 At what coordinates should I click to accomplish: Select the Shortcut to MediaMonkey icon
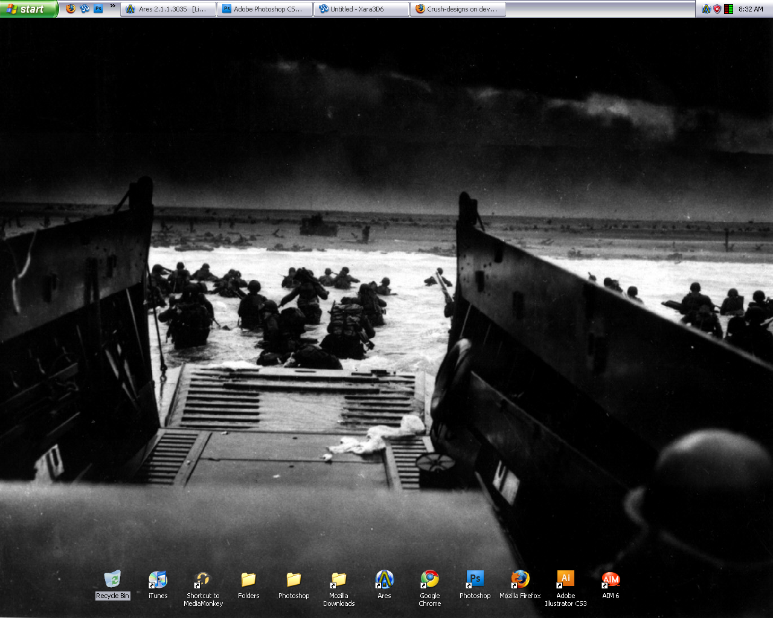pos(204,588)
